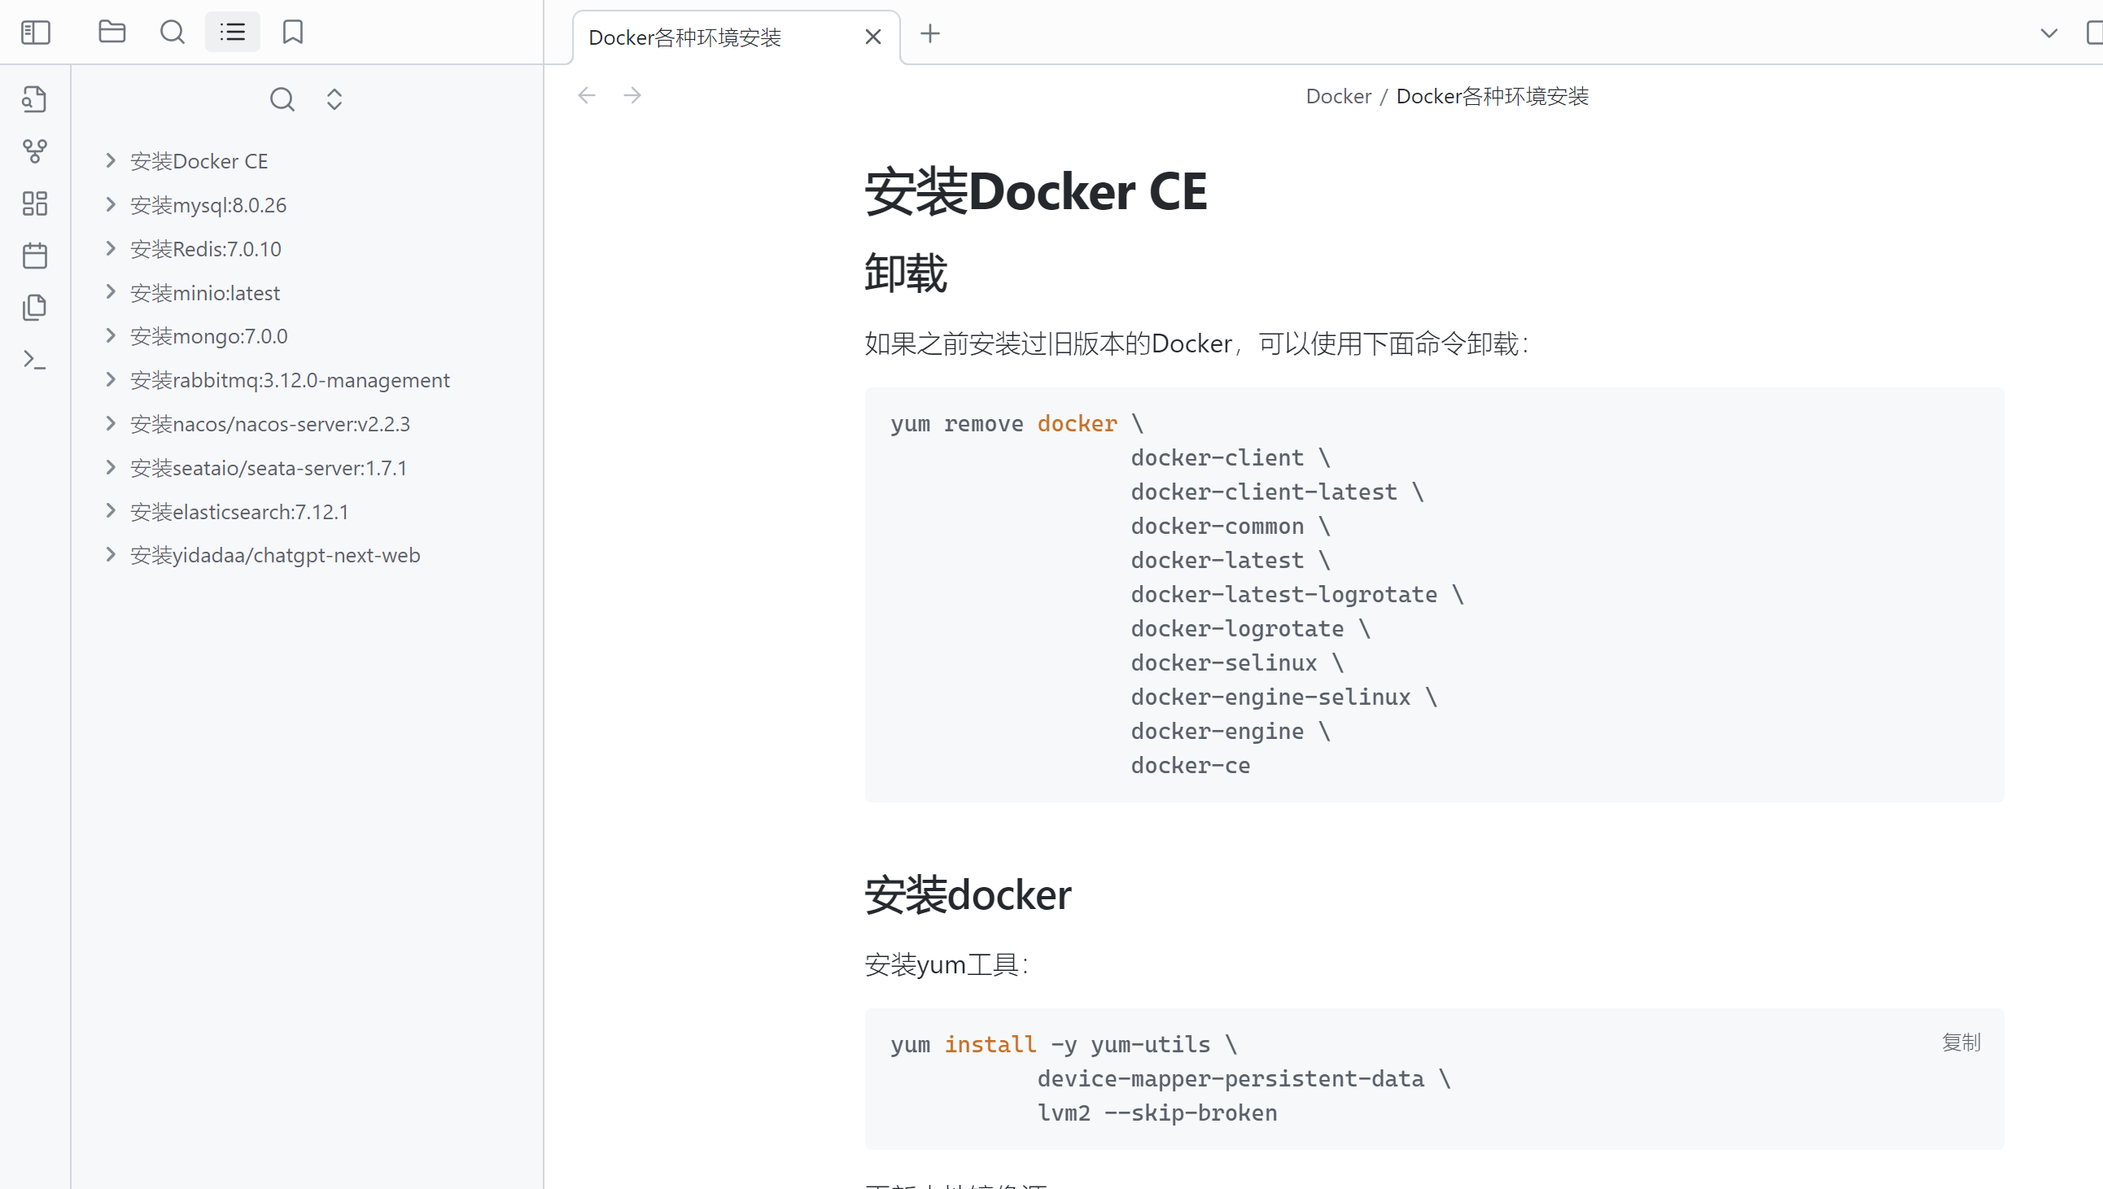Screen dimensions: 2103x1189
Task: Click the 安装Docker CE page heading
Action: click(1036, 191)
